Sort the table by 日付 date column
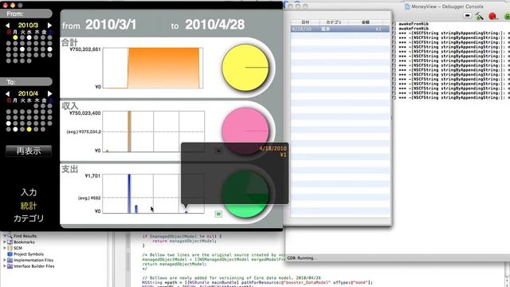Screen dimensions: 510x287 click(x=305, y=22)
